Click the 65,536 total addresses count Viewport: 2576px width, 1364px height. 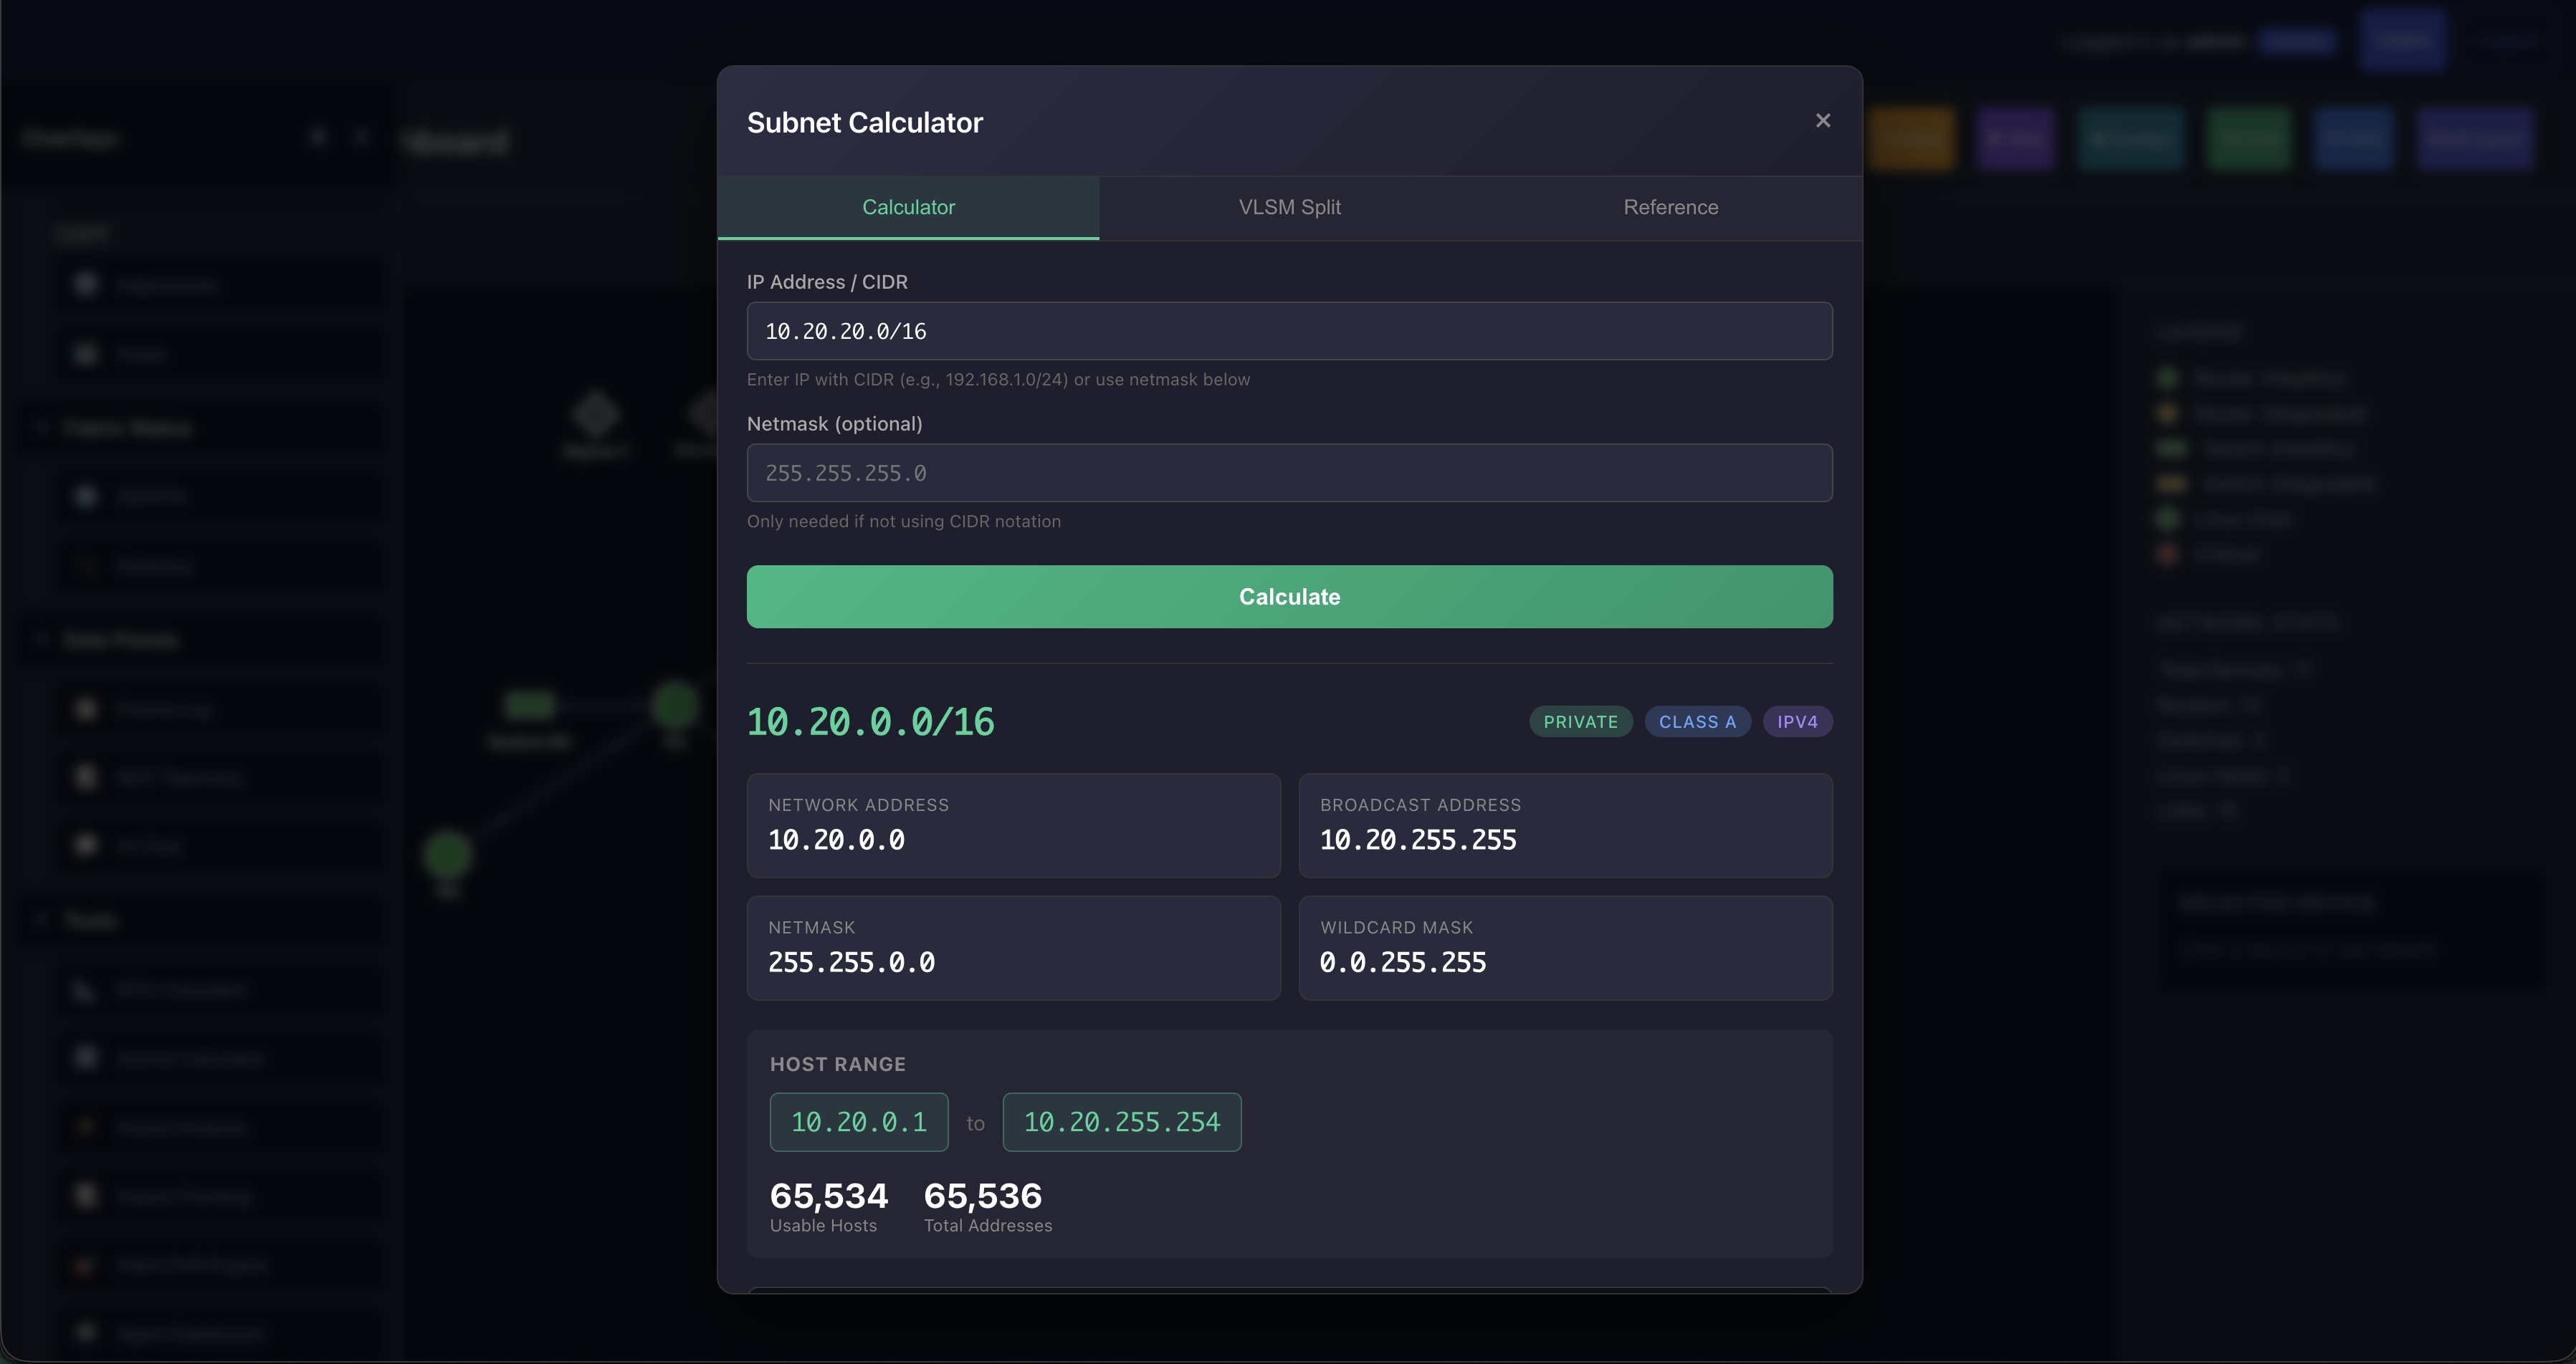983,1196
